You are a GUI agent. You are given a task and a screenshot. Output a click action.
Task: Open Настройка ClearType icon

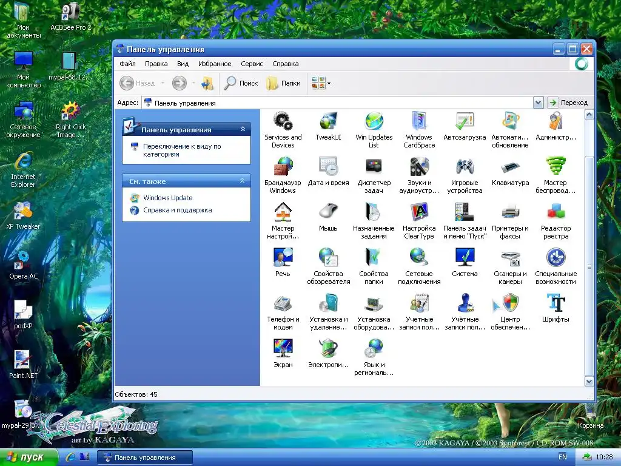click(x=419, y=221)
